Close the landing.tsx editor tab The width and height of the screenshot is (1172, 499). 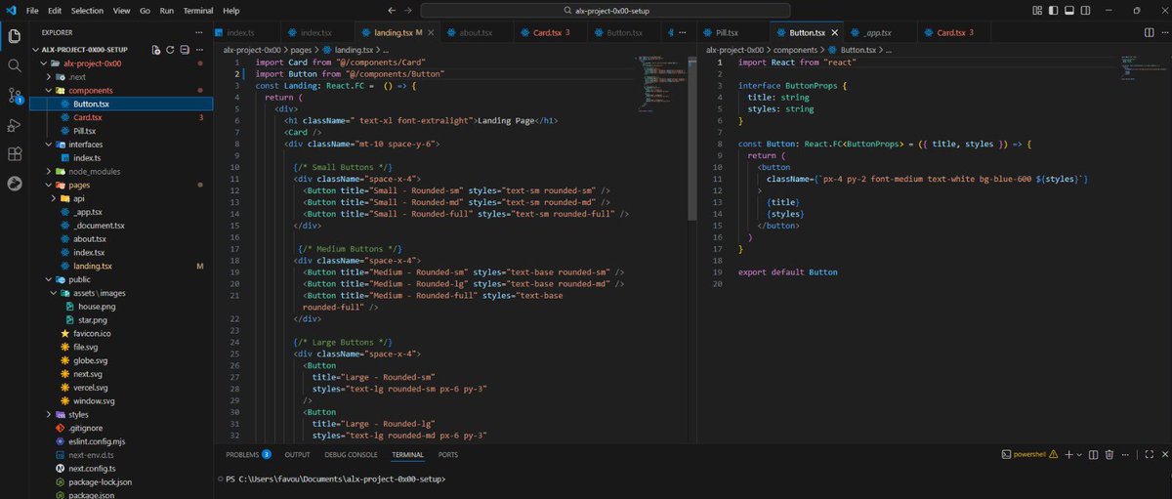[x=433, y=32]
